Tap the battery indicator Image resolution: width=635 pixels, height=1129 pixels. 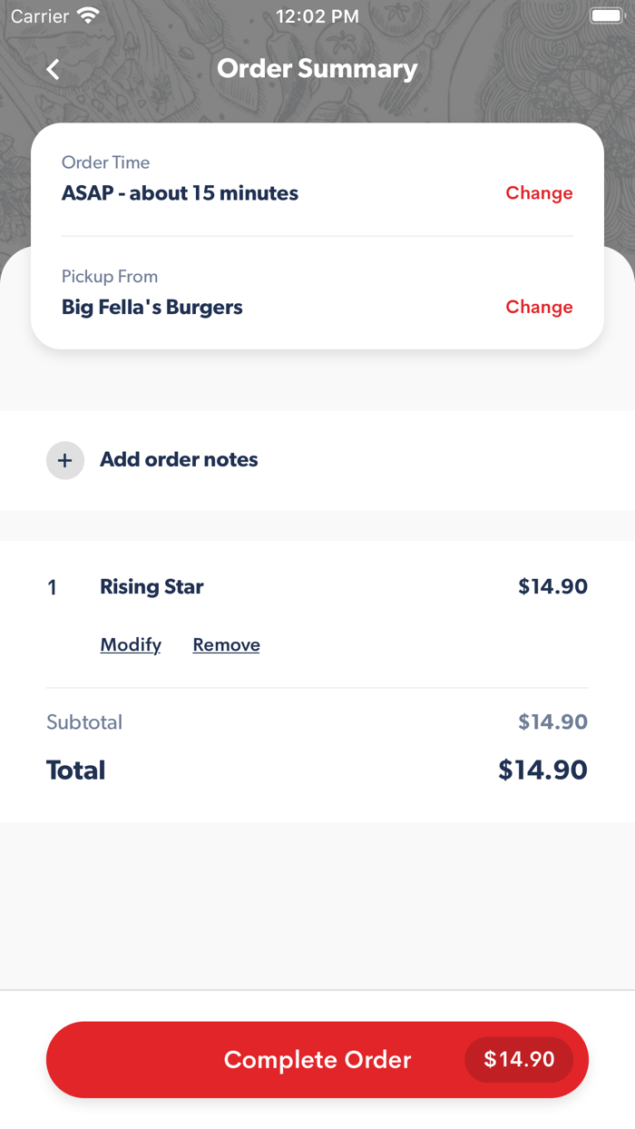coord(607,14)
